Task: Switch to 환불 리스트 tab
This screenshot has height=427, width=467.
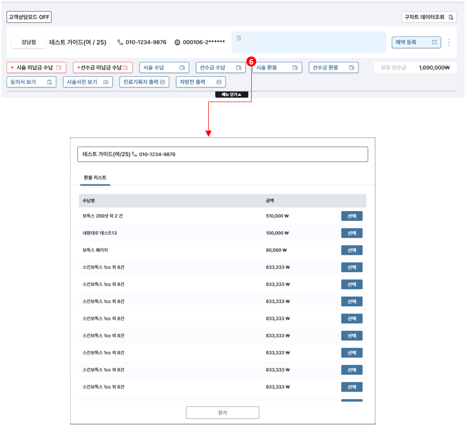Action: 95,177
